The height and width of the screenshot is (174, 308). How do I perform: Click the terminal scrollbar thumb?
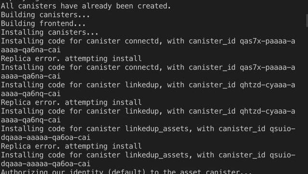[x=307, y=21]
